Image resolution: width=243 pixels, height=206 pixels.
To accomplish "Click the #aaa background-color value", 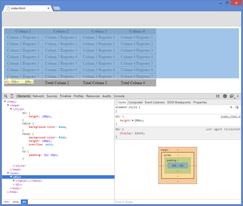I will pos(62,127).
